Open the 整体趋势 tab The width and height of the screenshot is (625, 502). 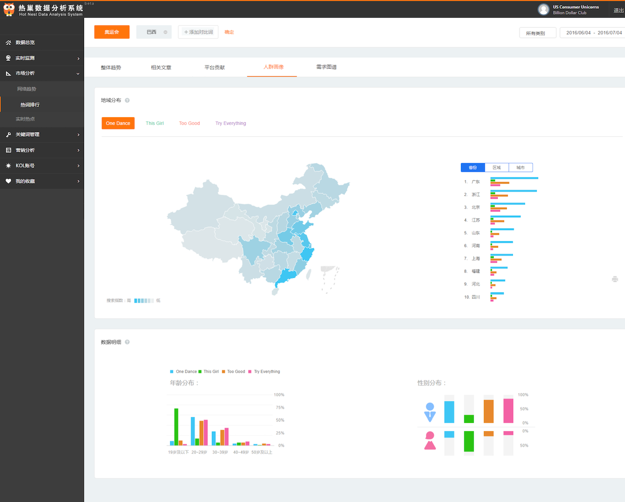(x=111, y=67)
